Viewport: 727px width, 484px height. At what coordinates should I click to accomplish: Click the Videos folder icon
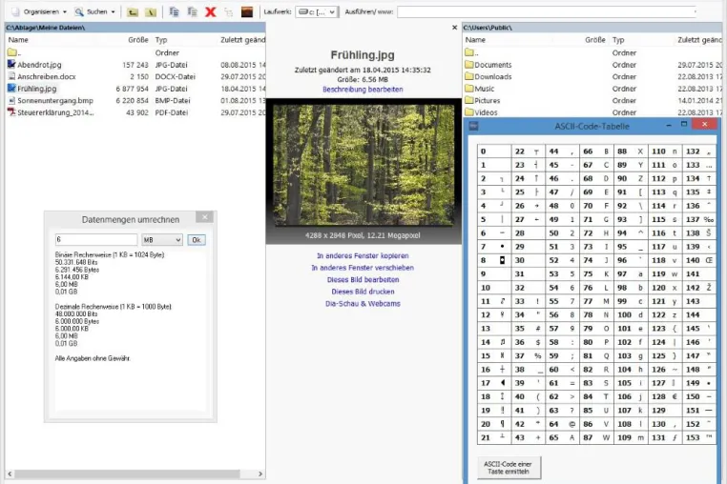point(469,112)
